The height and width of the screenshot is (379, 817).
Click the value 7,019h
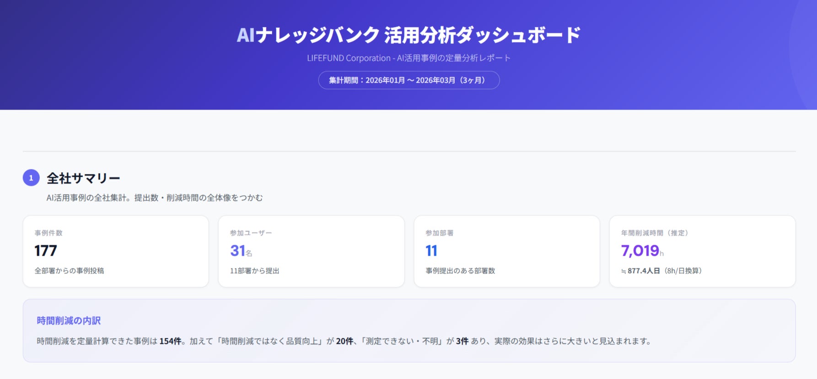click(642, 251)
